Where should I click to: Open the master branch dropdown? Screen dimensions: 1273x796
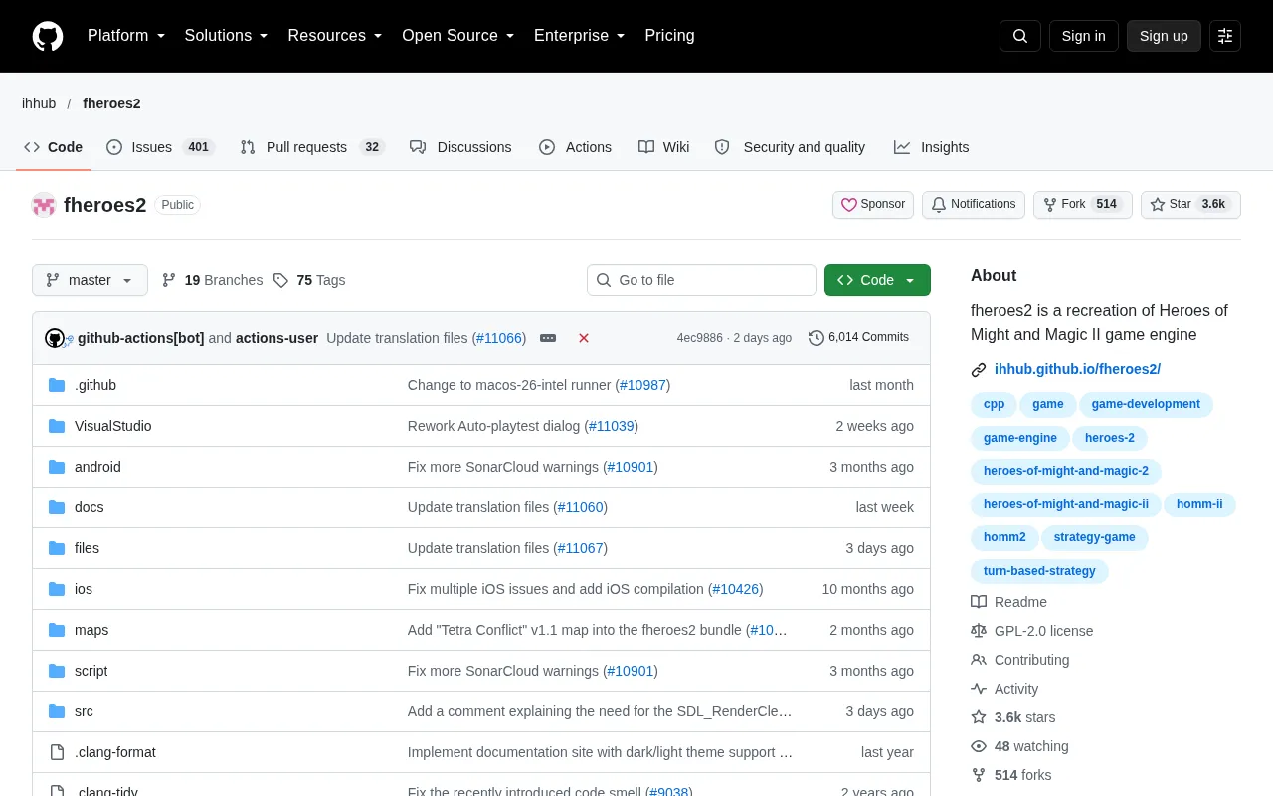point(90,280)
